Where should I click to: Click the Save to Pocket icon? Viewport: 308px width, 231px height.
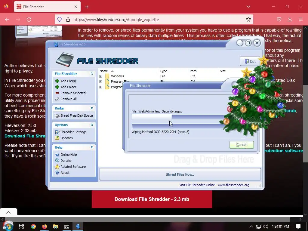coord(279,20)
